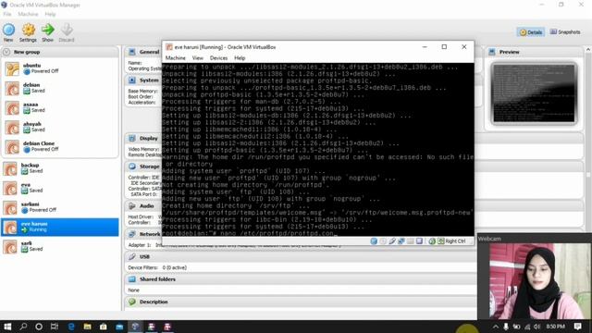Image resolution: width=592 pixels, height=333 pixels.
Task: Click the volume tray icon
Action: 536,327
